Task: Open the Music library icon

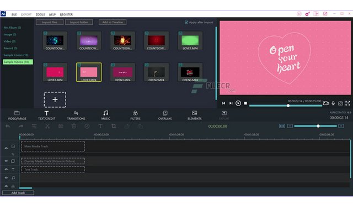Action: click(105, 113)
